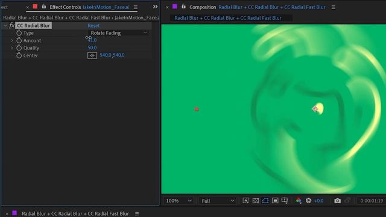
Task: Close the timeline panel tab
Action: tap(7, 214)
